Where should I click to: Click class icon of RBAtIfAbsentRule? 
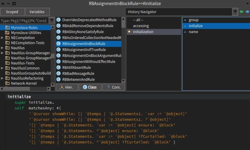tap(58, 67)
